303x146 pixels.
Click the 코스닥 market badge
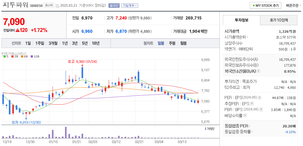point(49,6)
